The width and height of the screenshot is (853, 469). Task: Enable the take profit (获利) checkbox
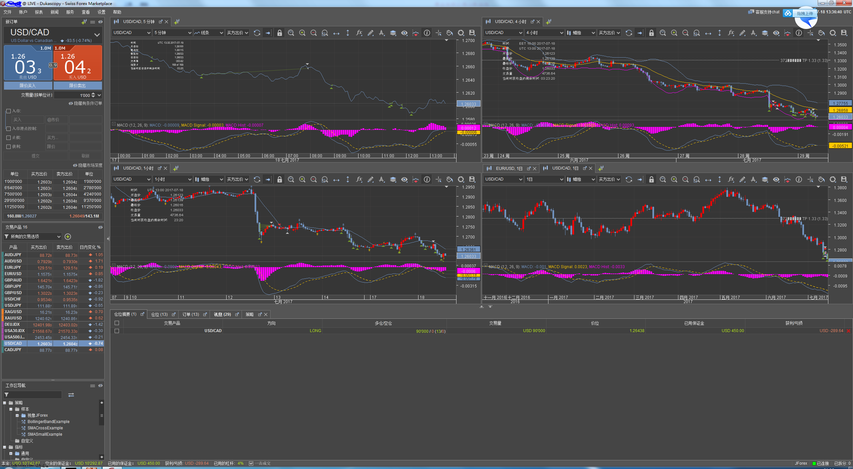(x=9, y=147)
